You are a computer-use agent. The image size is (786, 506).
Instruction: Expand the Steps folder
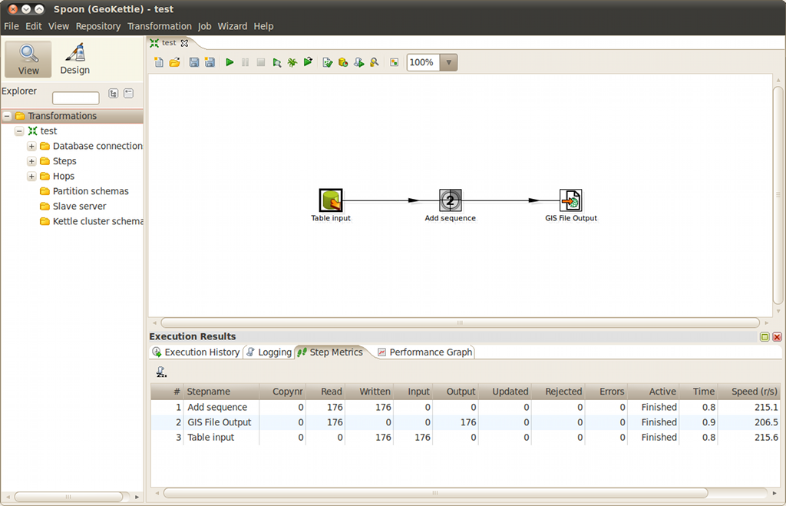(x=31, y=161)
